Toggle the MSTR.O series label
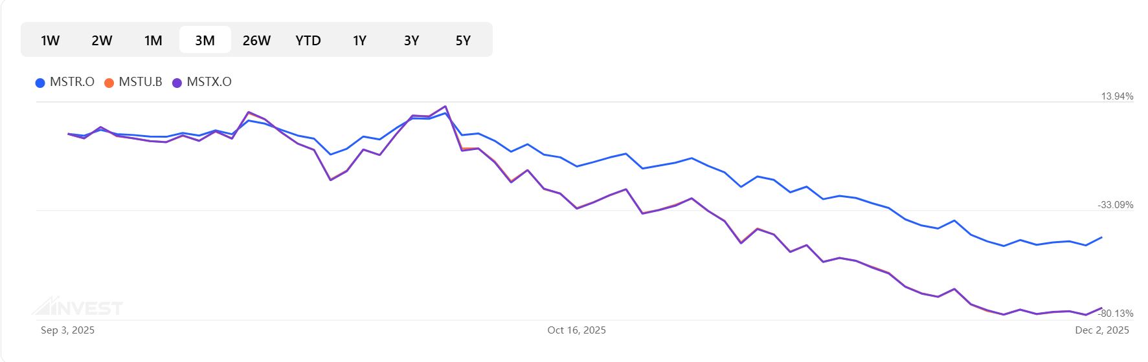This screenshot has height=362, width=1148. tap(72, 82)
